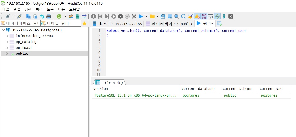Click the version column header

tap(136, 89)
